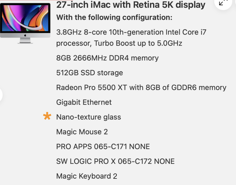This screenshot has width=236, height=185.
Task: Click the orange asterisk beside Nano-texture glass
Action: tap(47, 116)
